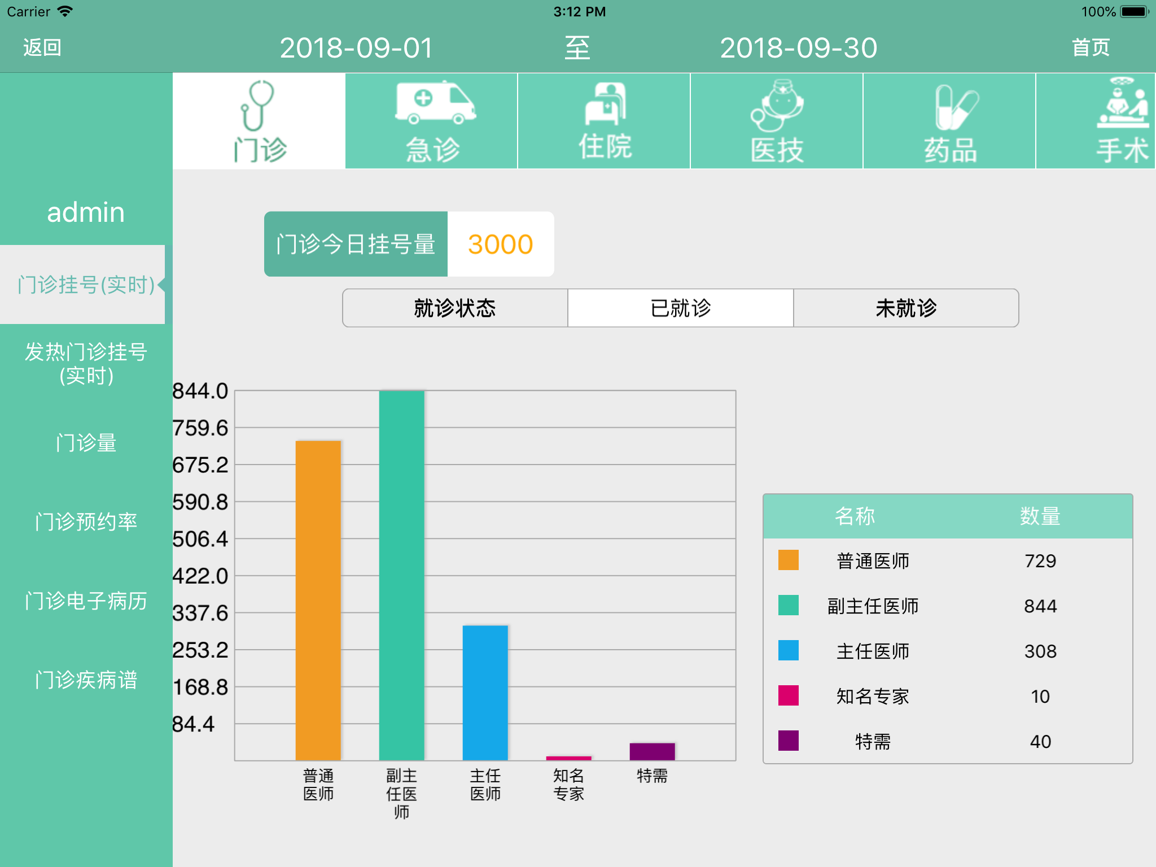Select 发热门诊挂号(实时) in sidebar

point(86,364)
